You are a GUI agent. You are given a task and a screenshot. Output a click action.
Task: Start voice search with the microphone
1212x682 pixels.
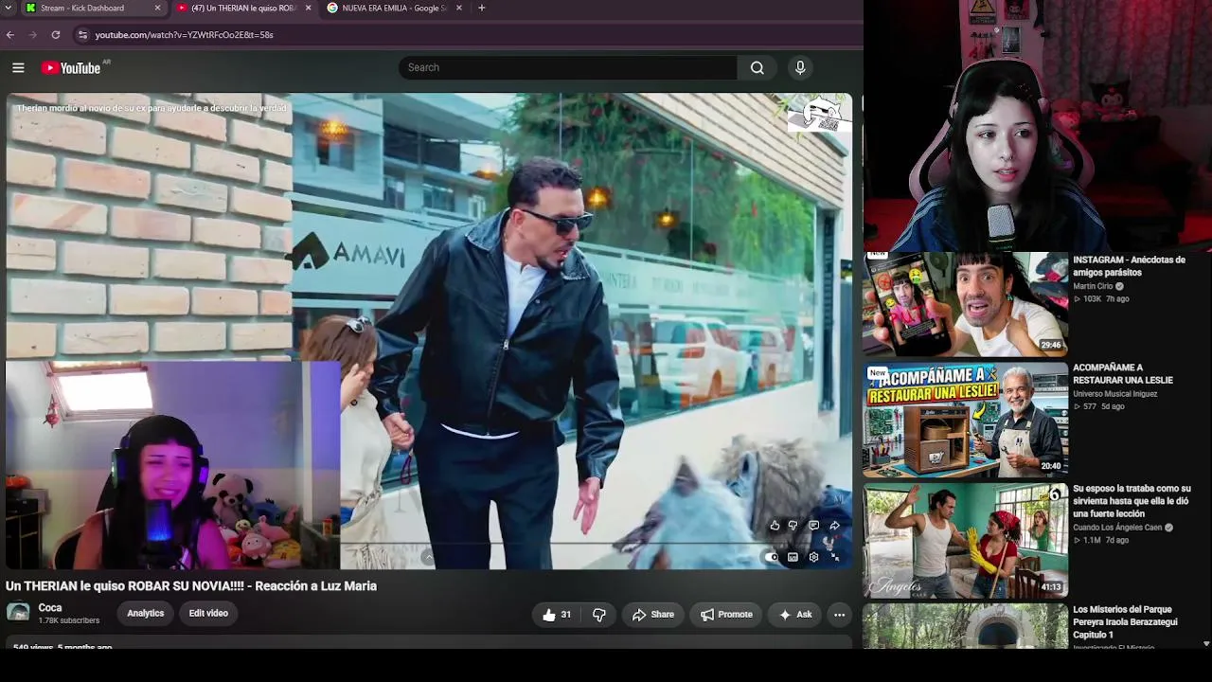(x=800, y=67)
